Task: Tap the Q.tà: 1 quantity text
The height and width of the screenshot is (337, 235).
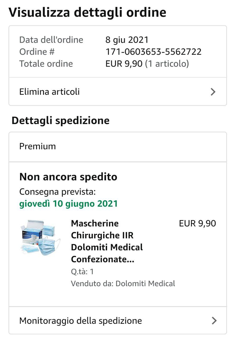Action: coord(82,271)
